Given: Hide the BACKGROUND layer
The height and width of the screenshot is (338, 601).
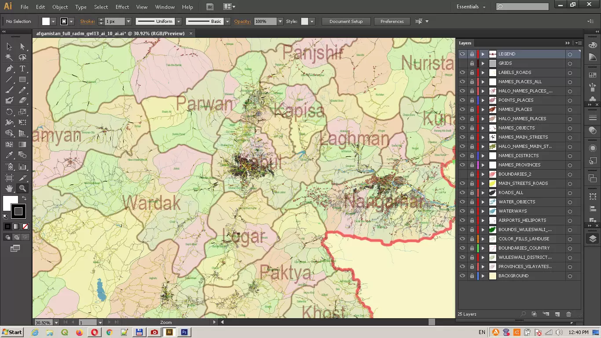Looking at the screenshot, I should click(462, 276).
